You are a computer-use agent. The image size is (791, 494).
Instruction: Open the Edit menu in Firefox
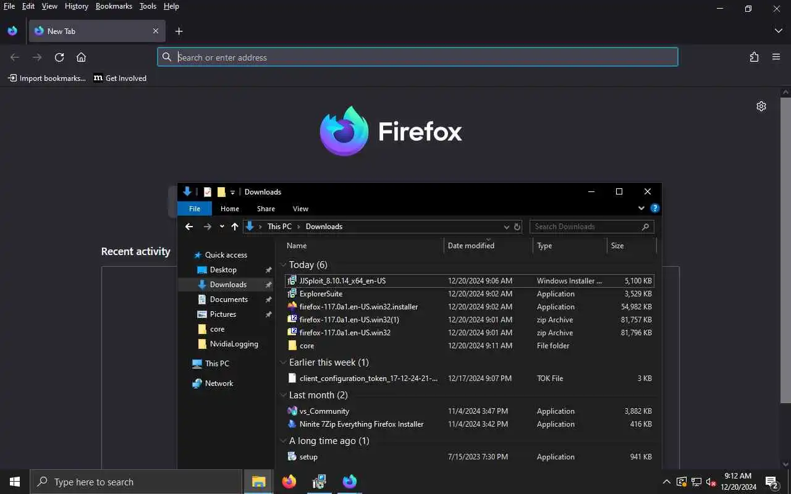[x=28, y=6]
